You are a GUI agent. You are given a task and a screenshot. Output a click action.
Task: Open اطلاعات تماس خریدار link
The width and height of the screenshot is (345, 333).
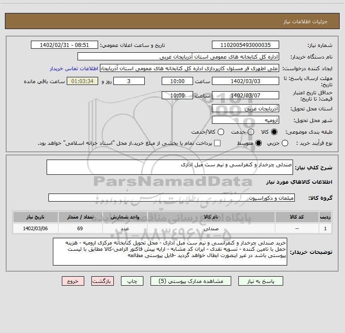(74, 68)
